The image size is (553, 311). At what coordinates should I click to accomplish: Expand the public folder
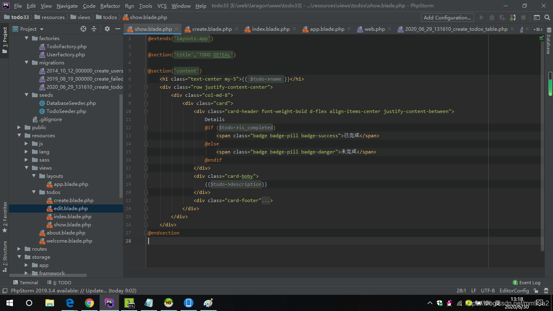(19, 128)
